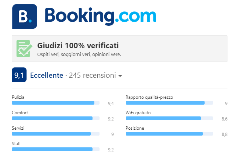Click the Pulizia 9,4 score value
The height and width of the screenshot is (161, 247).
(x=111, y=104)
